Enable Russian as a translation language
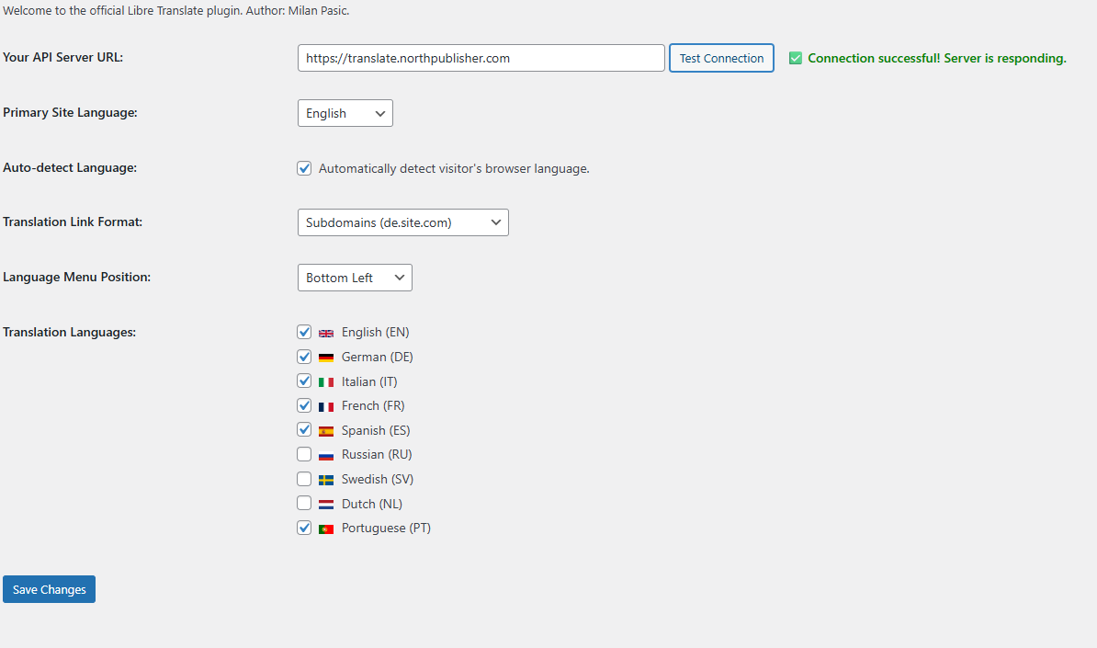Image resolution: width=1097 pixels, height=648 pixels. pyautogui.click(x=304, y=453)
